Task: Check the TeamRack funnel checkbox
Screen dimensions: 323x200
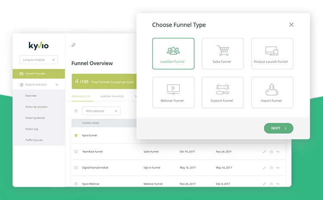Action: pyautogui.click(x=76, y=151)
